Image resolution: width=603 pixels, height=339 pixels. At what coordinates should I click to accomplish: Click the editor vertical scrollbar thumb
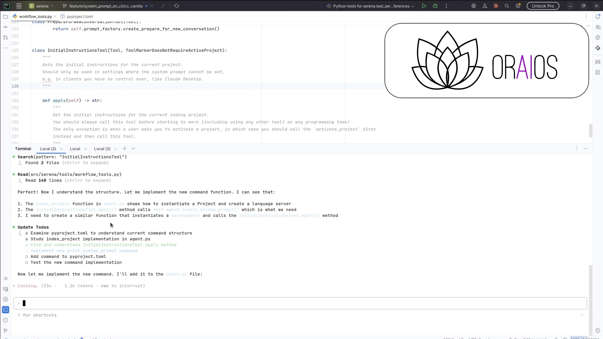(x=590, y=131)
